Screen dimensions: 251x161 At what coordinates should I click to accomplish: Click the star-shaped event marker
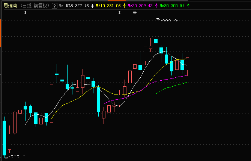pos(135,13)
